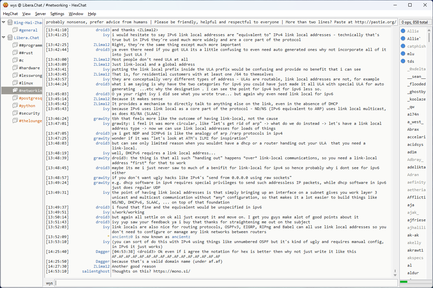The height and width of the screenshot is (288, 433).
Task: Click the [14:27:30] timestamp in chat
Action: coord(57,266)
